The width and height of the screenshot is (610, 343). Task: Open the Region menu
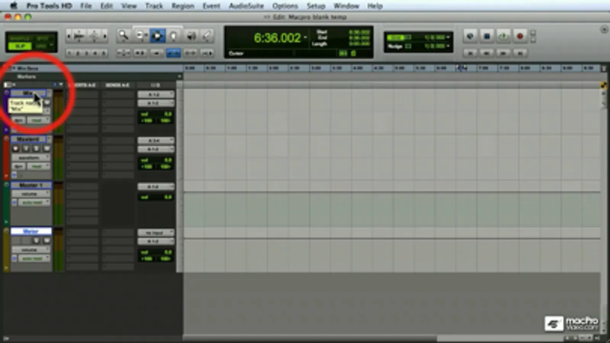[183, 6]
